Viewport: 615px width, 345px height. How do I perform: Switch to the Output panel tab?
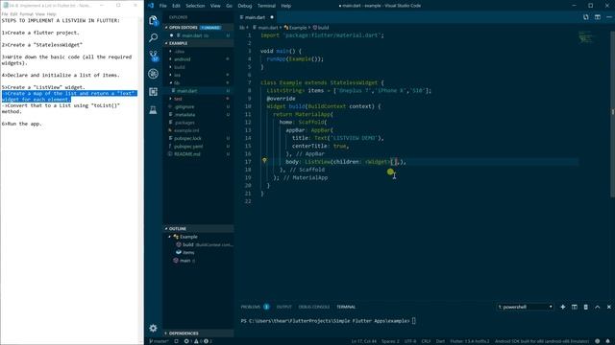click(284, 307)
